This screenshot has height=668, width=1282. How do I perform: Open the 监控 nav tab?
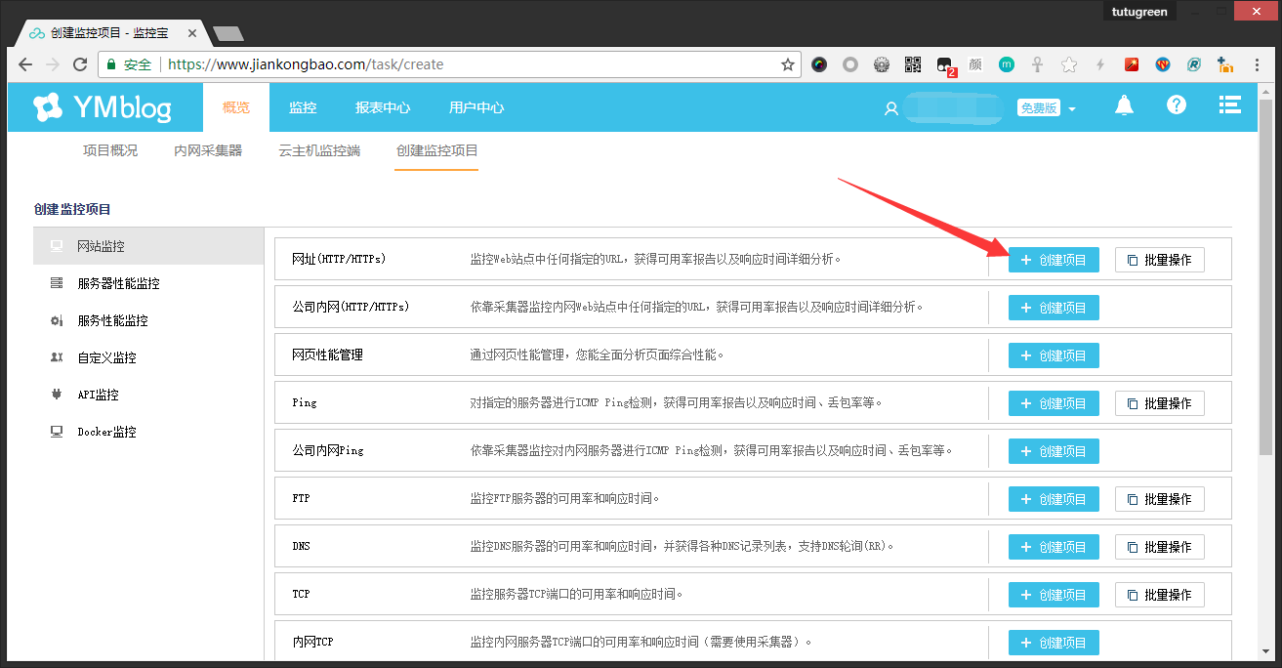[303, 107]
